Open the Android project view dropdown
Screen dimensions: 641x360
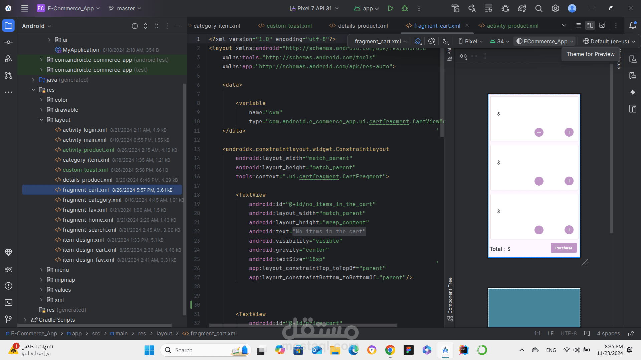click(37, 26)
